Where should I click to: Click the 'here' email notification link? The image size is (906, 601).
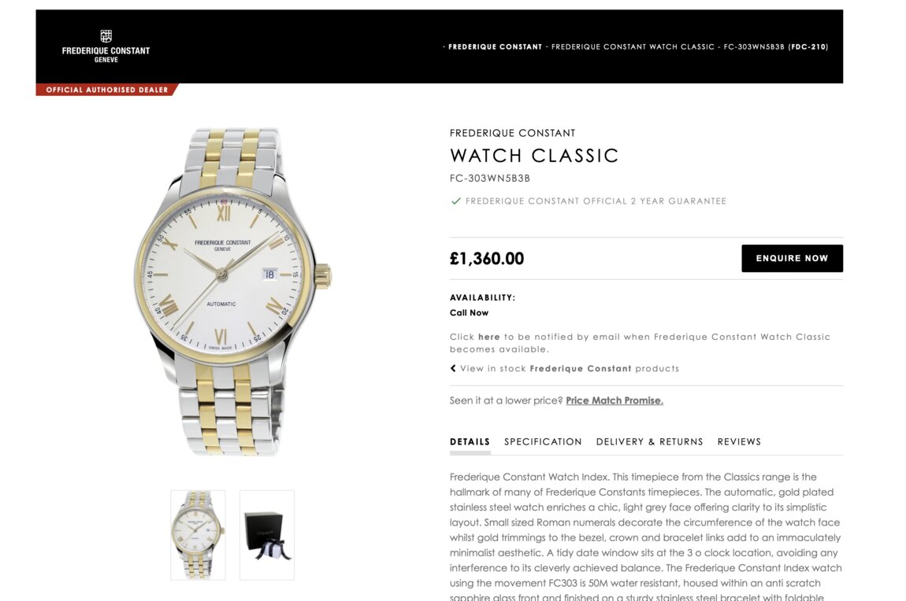[x=488, y=337]
